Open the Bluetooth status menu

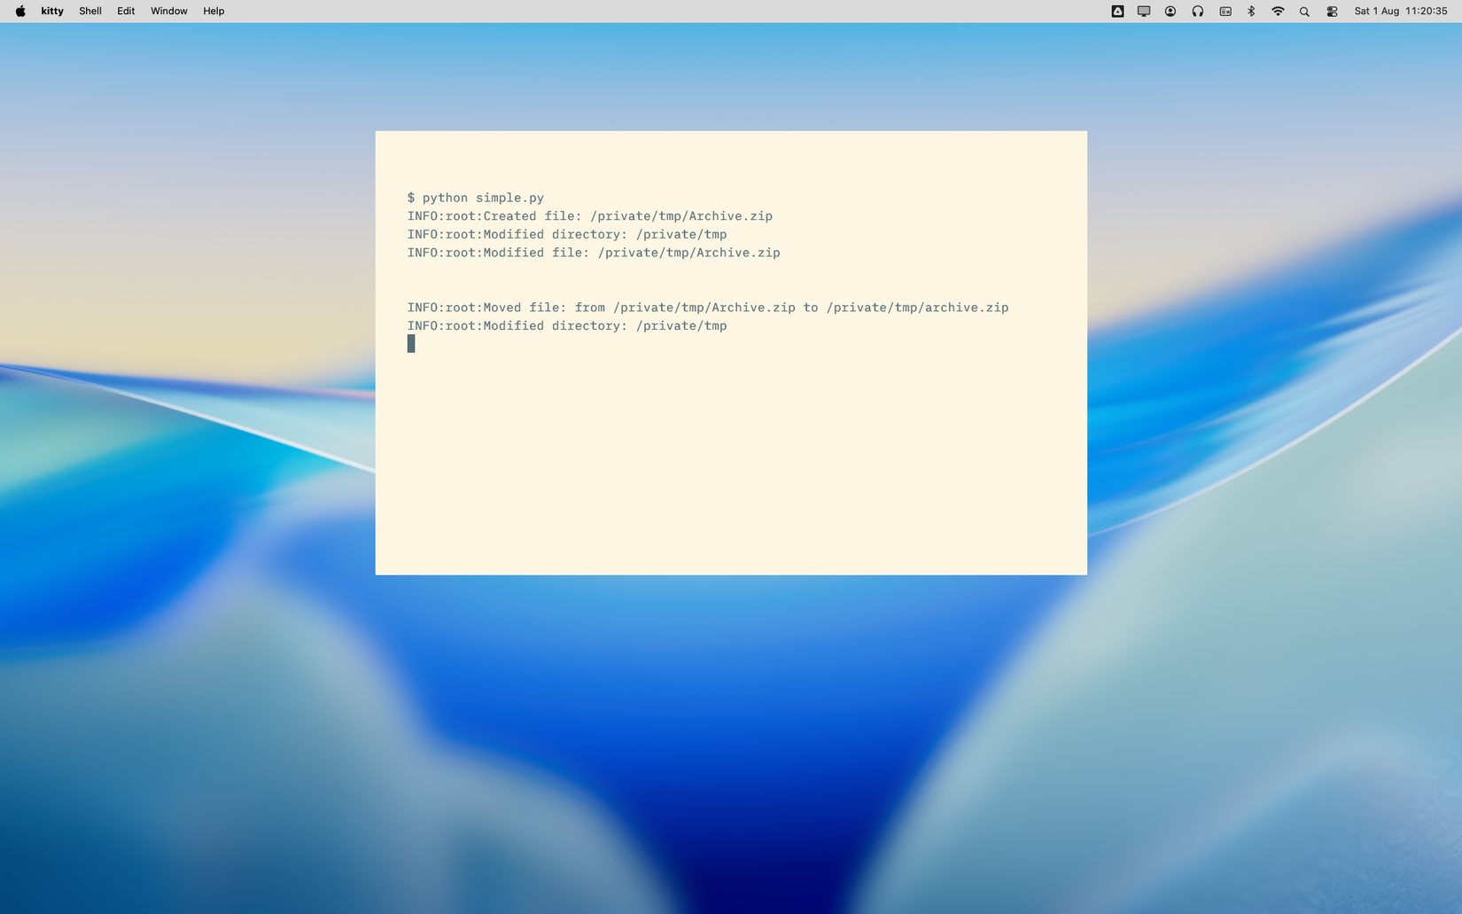pyautogui.click(x=1251, y=12)
